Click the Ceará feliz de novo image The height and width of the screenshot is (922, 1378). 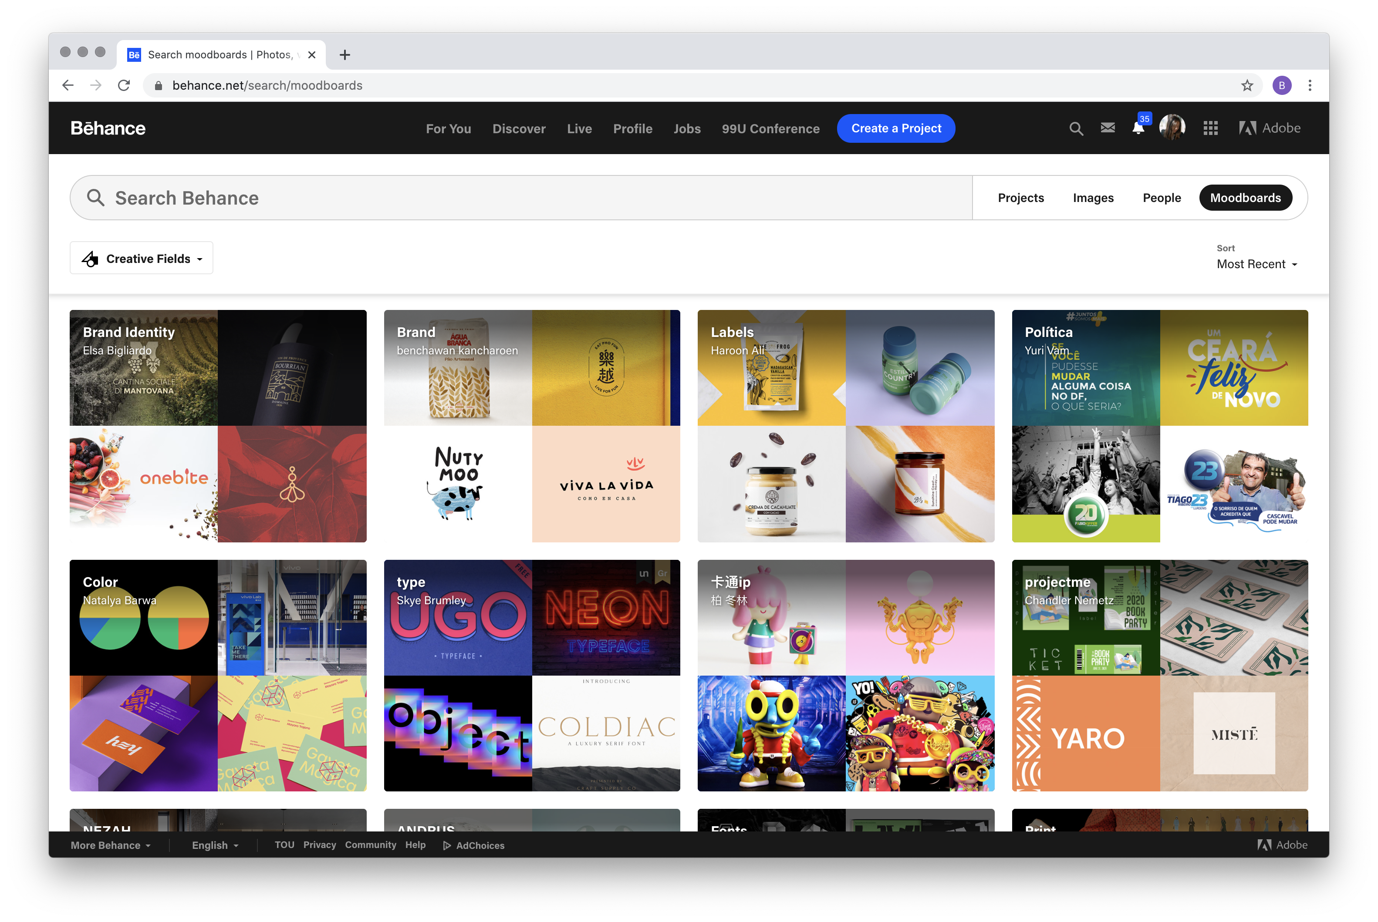pyautogui.click(x=1235, y=367)
